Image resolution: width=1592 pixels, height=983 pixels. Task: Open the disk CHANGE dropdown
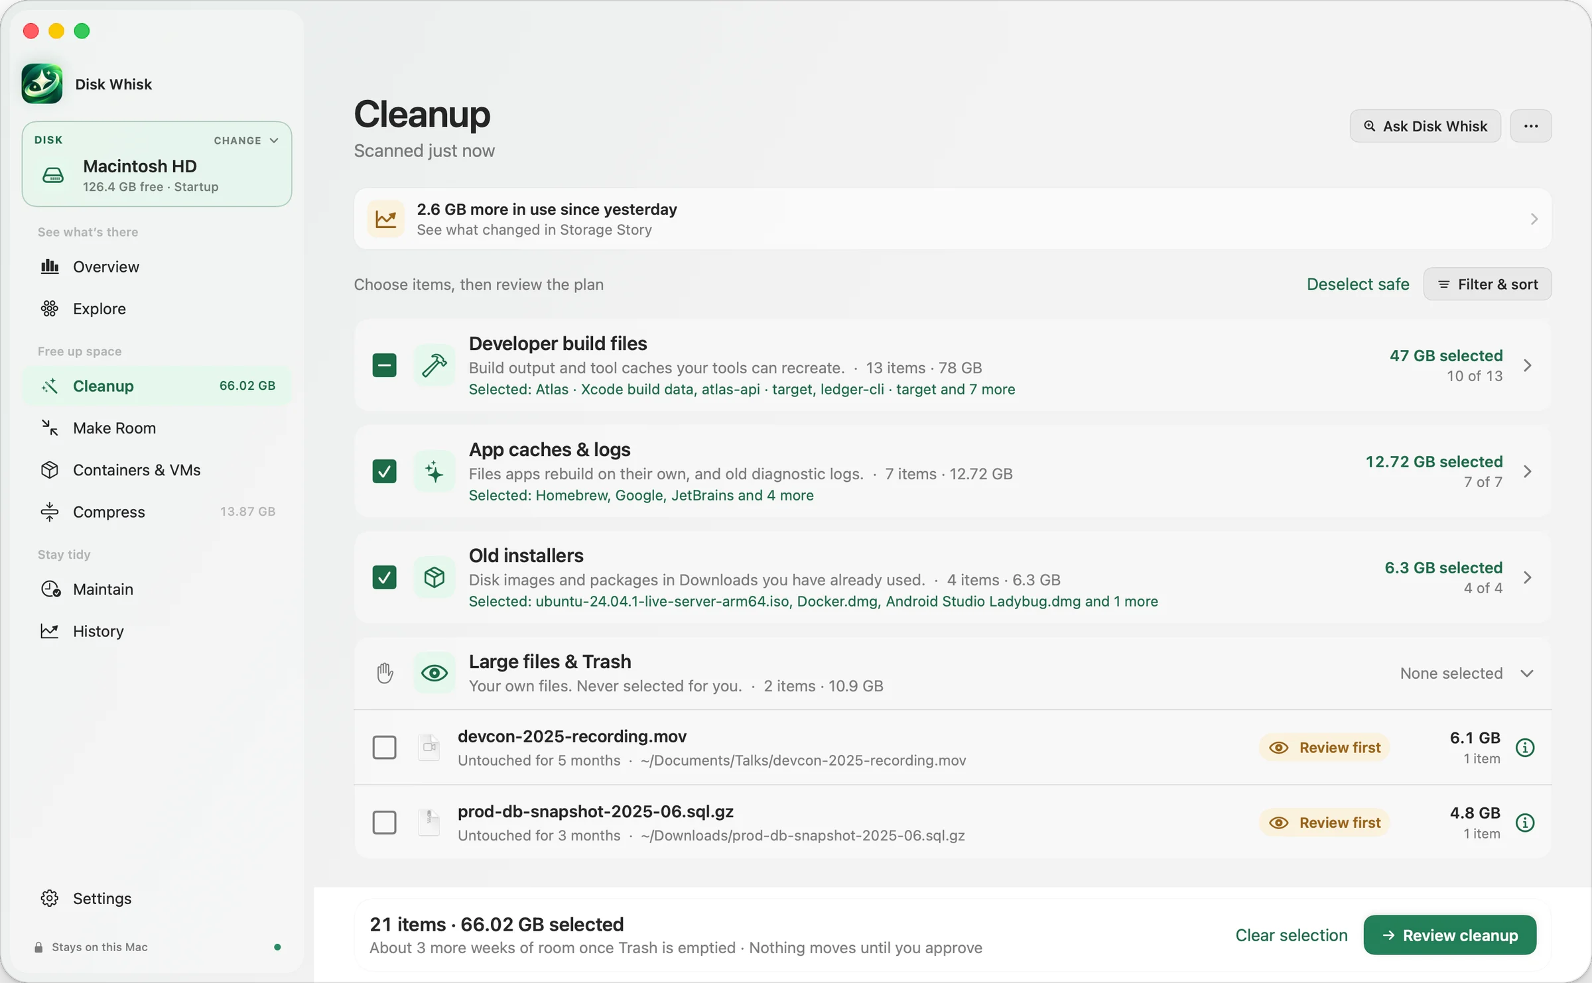point(246,141)
